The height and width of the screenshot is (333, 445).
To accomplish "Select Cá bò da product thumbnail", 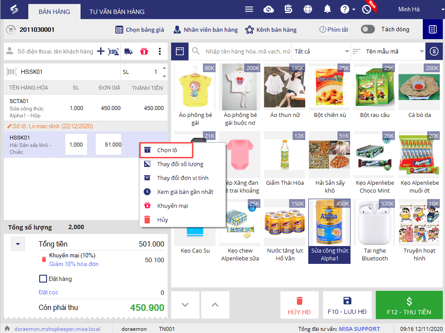I will coord(419,87).
